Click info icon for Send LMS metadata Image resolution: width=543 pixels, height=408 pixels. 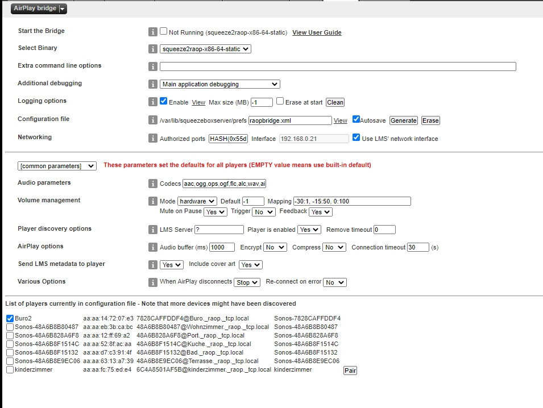[153, 265]
